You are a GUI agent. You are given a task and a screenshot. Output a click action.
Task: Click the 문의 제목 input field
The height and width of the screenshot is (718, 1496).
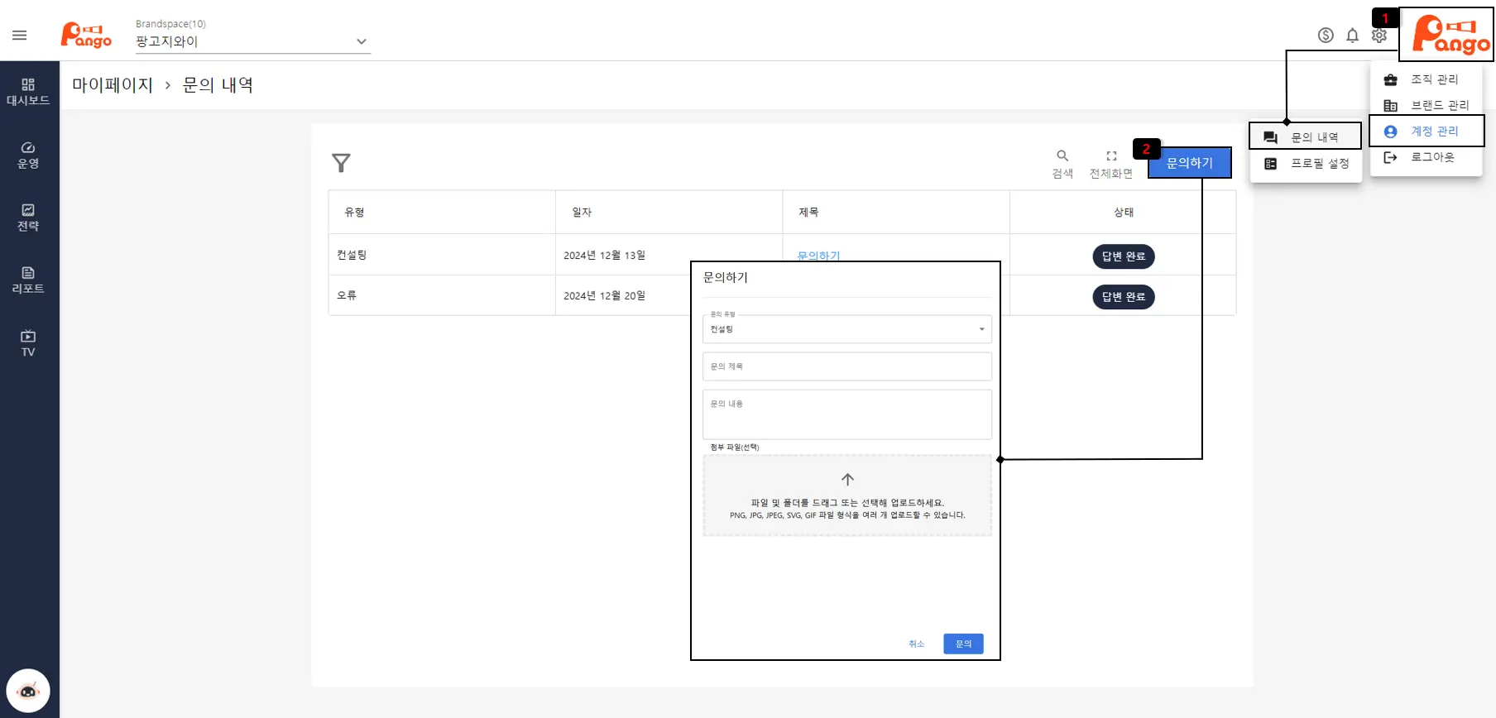point(846,366)
